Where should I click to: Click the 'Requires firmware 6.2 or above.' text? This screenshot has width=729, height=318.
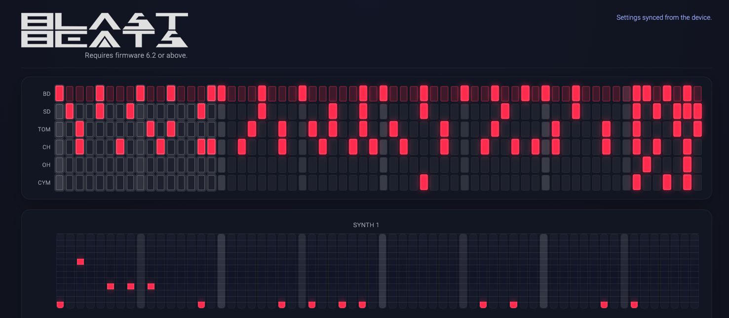click(136, 55)
